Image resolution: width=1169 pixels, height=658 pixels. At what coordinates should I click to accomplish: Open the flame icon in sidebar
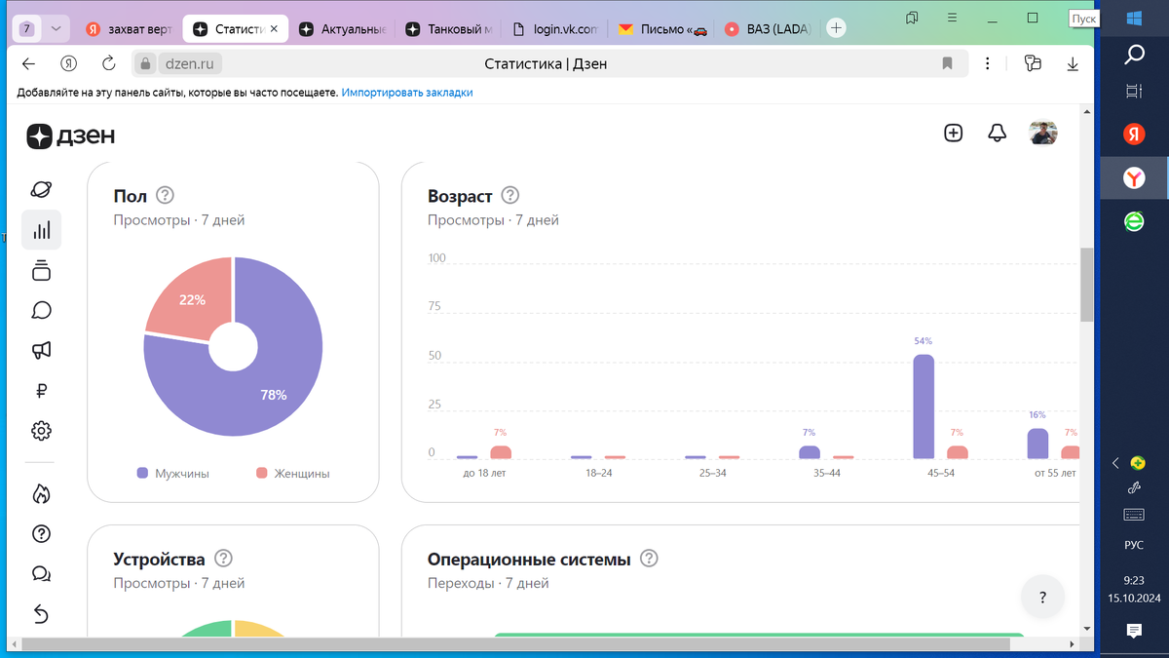click(41, 494)
